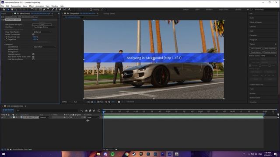Image resolution: width=280 pixels, height=157 pixels.
Task: Open the layer blending Mode dropdown
Action: click(x=45, y=117)
